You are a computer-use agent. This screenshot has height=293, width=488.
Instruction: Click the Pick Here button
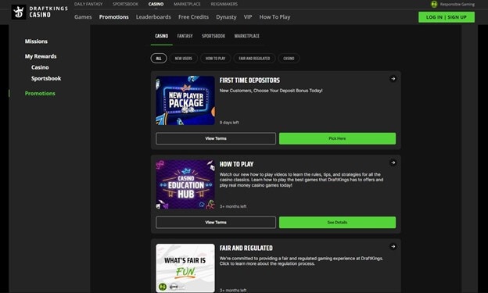pyautogui.click(x=337, y=138)
